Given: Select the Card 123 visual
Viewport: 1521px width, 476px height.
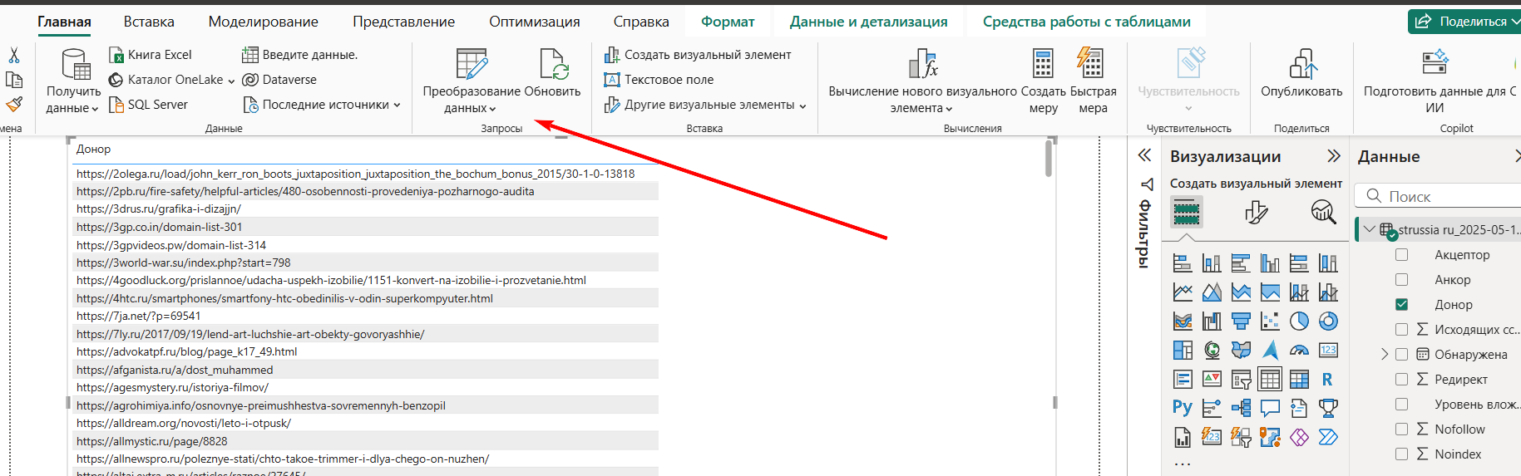Looking at the screenshot, I should (1328, 351).
